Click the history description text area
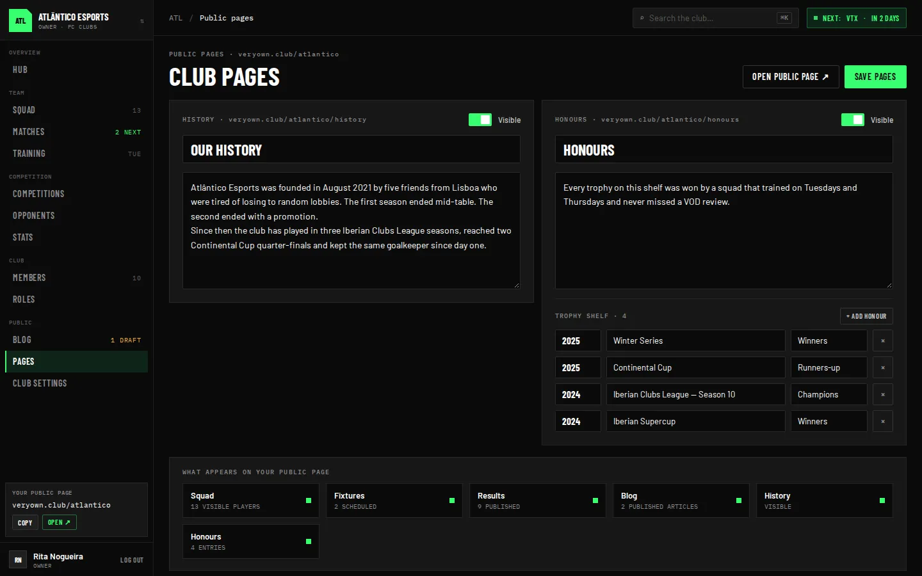The width and height of the screenshot is (922, 576). point(352,231)
